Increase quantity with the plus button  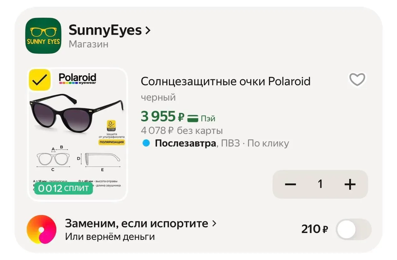point(350,184)
